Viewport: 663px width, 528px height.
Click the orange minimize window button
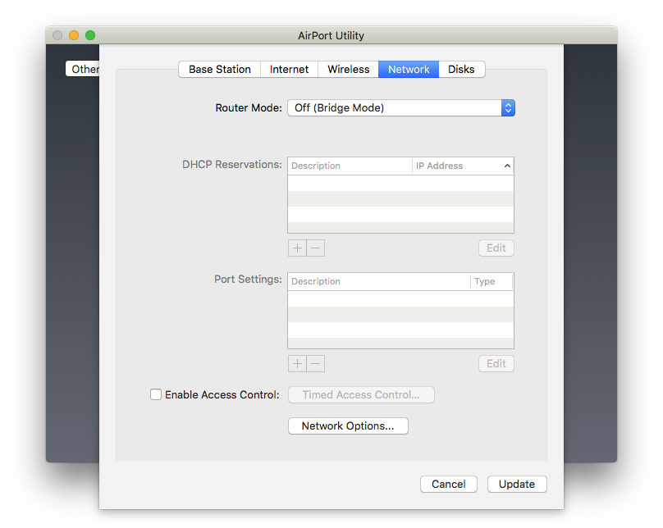click(x=74, y=35)
